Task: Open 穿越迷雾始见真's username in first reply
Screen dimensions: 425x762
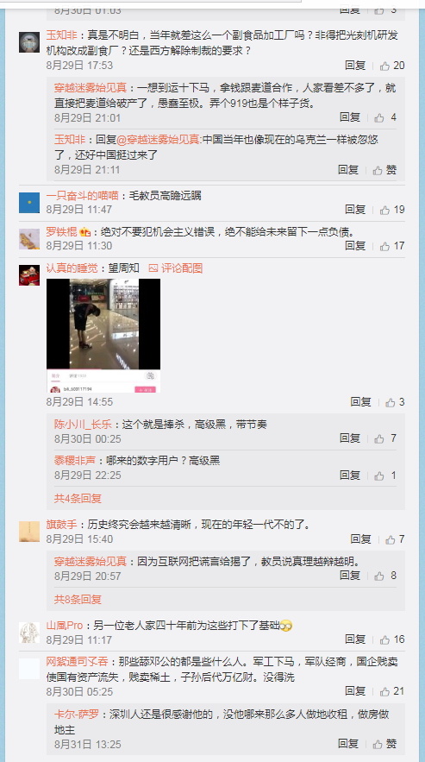Action: coord(91,88)
